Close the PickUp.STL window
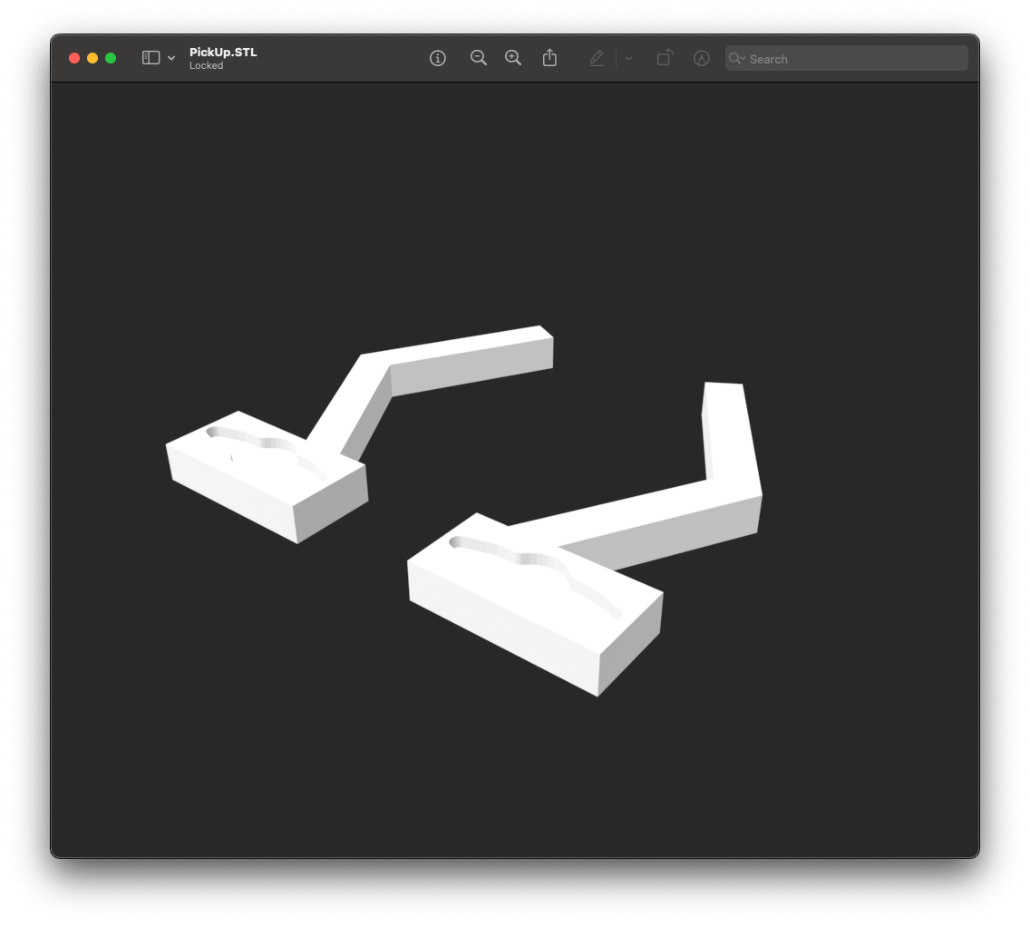Viewport: 1030px width, 925px height. pos(74,58)
